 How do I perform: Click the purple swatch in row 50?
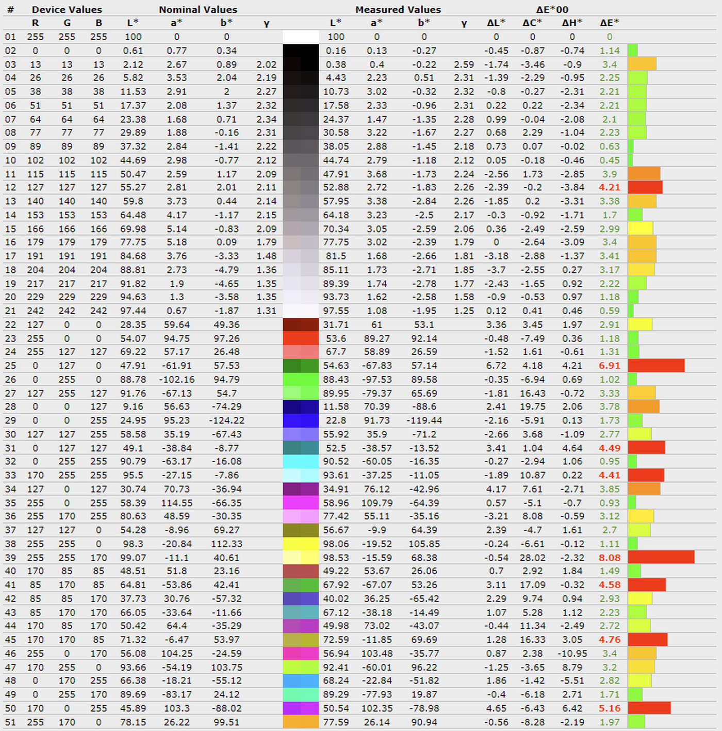click(x=301, y=708)
